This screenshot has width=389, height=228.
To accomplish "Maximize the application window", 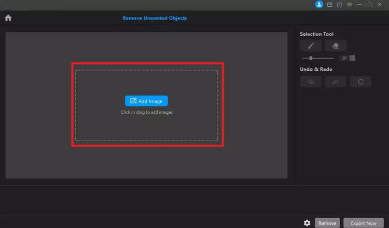I will pyautogui.click(x=369, y=5).
